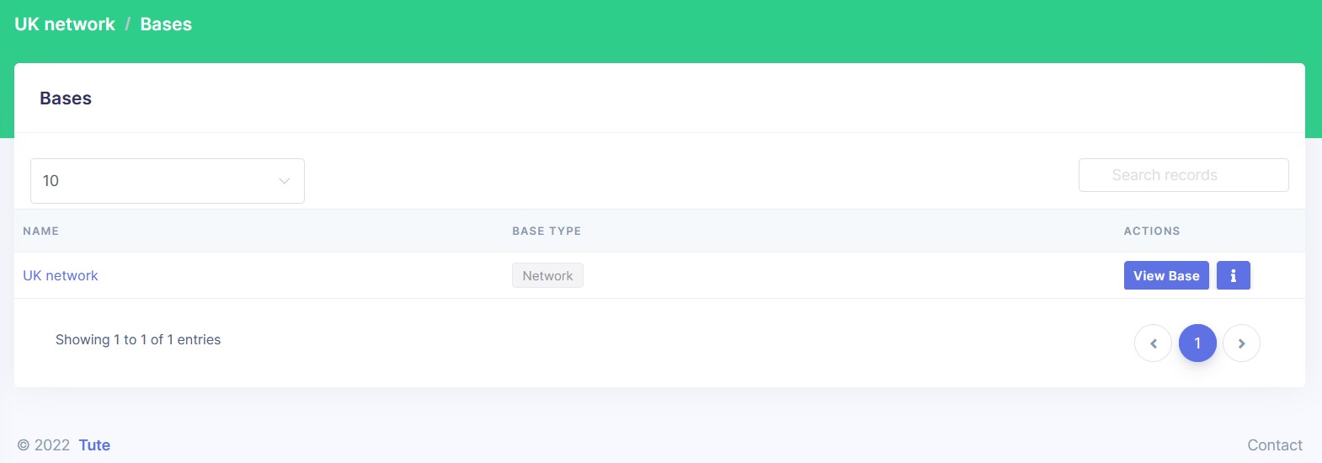
Task: Select page 1 in the pagination
Action: click(1197, 343)
